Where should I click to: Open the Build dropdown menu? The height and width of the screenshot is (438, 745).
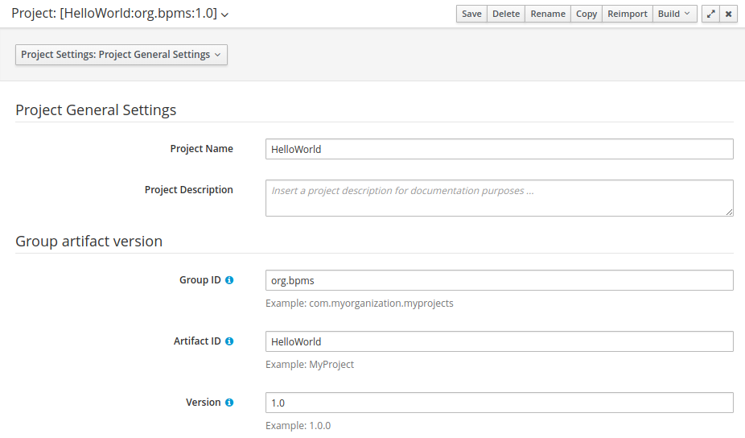click(x=674, y=14)
